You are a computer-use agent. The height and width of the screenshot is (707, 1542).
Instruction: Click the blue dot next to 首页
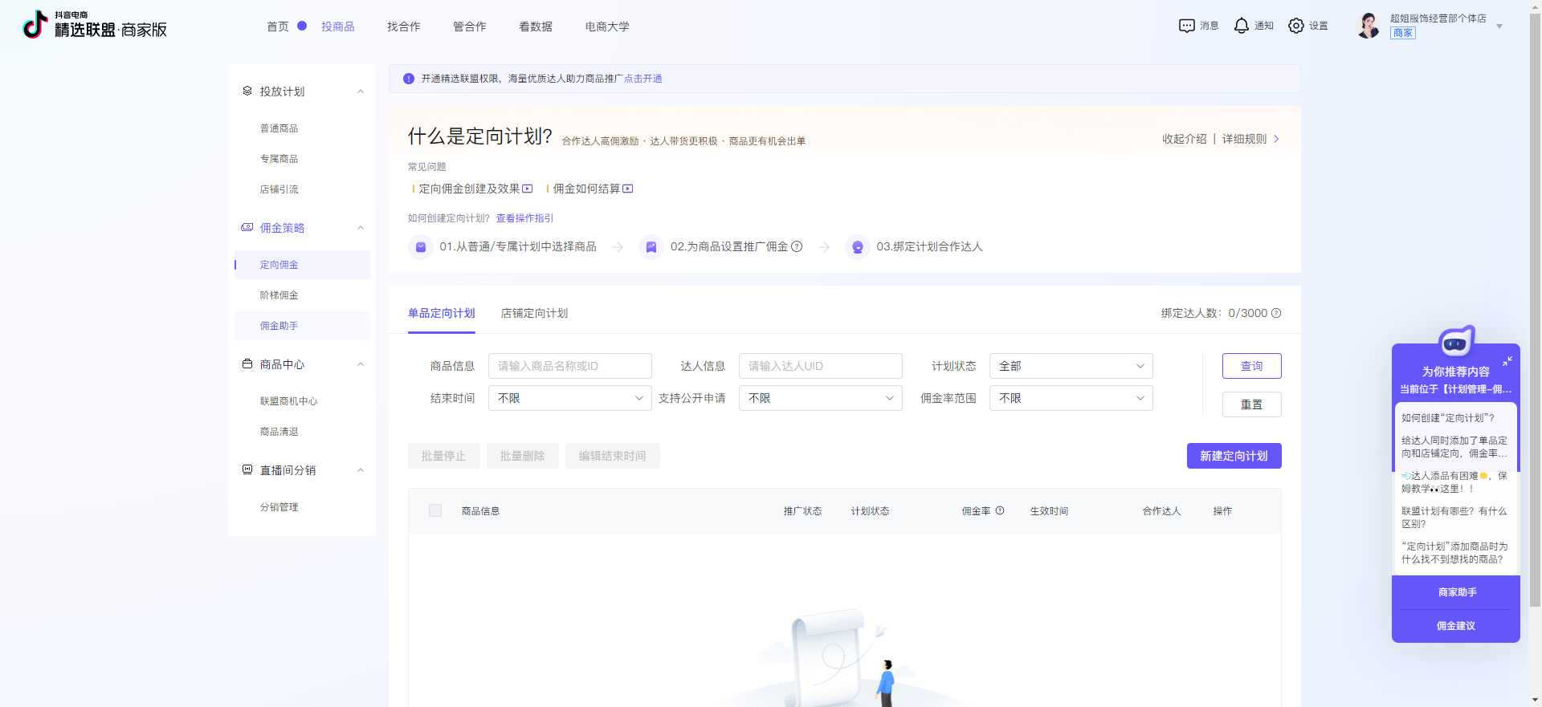[x=302, y=26]
